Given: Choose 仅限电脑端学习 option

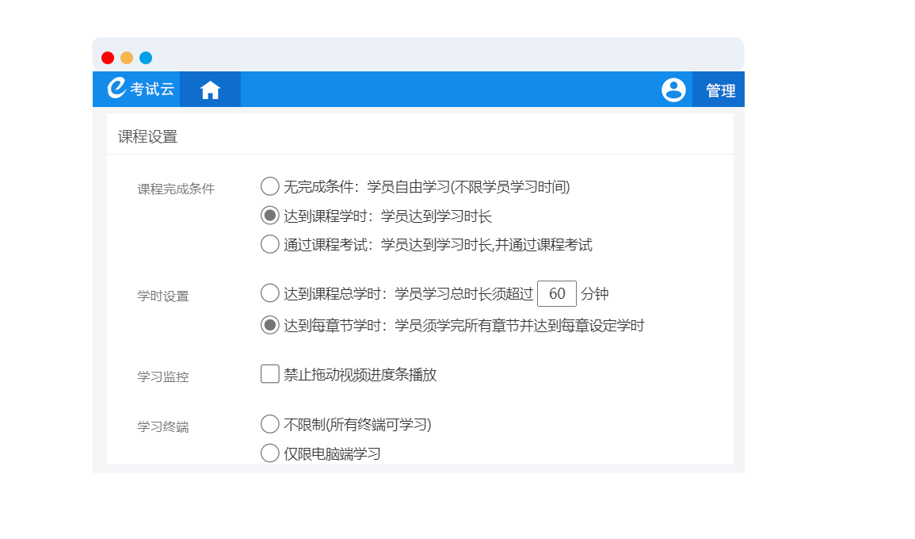Looking at the screenshot, I should (x=270, y=453).
